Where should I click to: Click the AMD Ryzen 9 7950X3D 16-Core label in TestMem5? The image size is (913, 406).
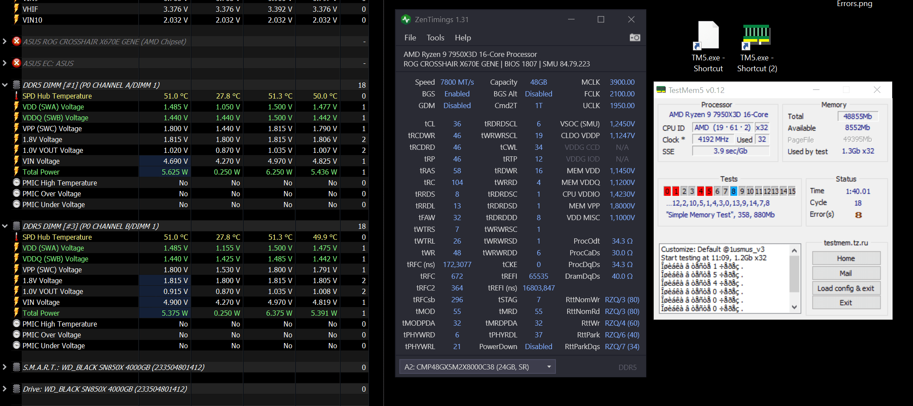[719, 115]
